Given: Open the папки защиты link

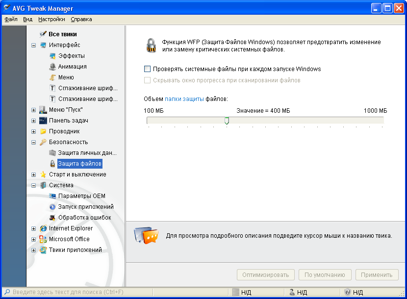Looking at the screenshot, I should (x=184, y=99).
